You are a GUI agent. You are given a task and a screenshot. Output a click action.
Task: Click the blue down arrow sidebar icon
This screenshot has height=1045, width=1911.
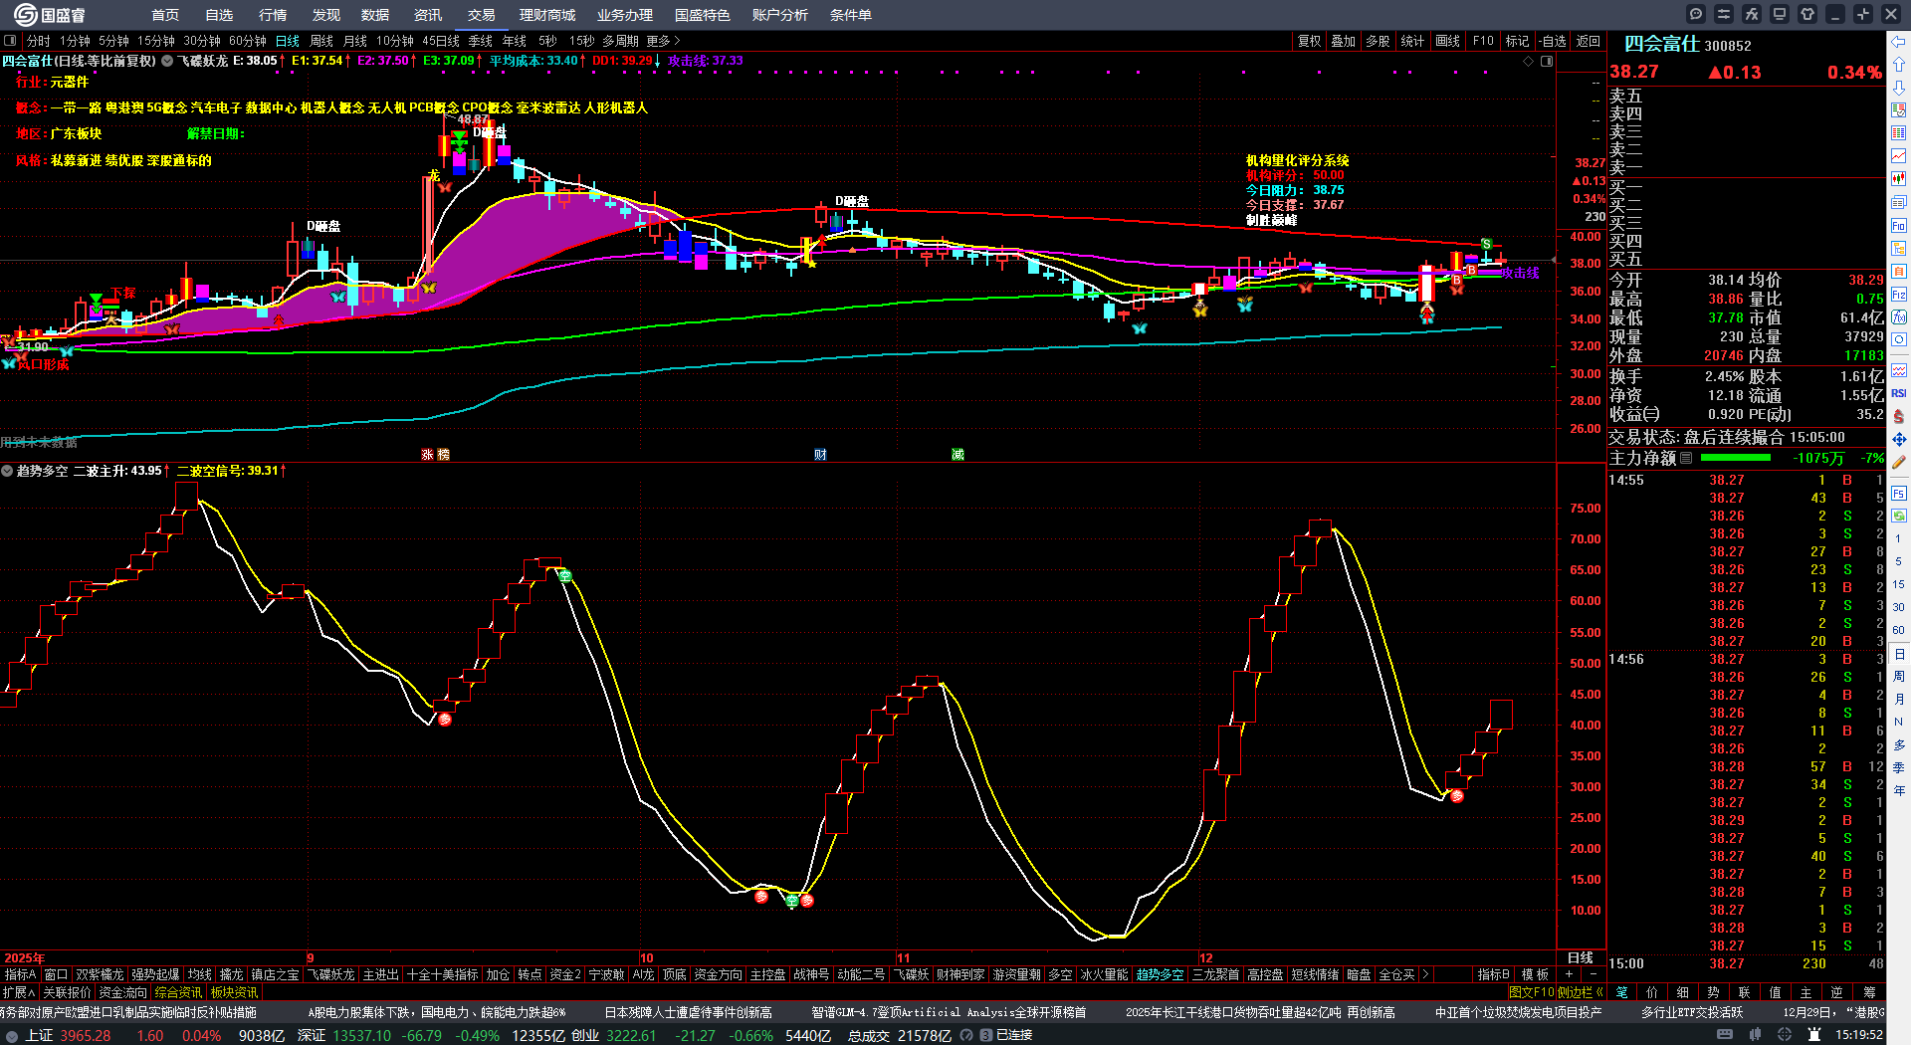[1899, 89]
